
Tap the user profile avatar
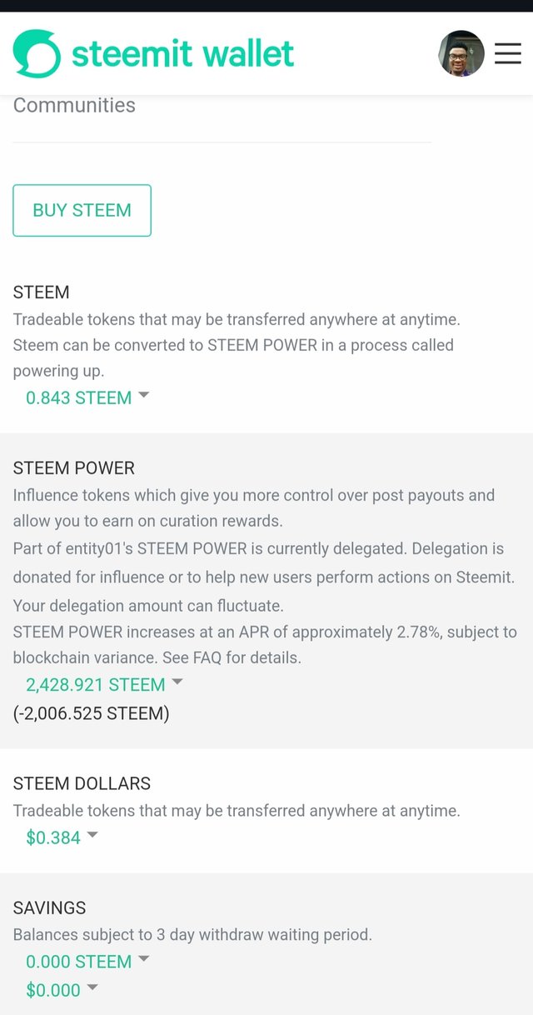tap(461, 54)
